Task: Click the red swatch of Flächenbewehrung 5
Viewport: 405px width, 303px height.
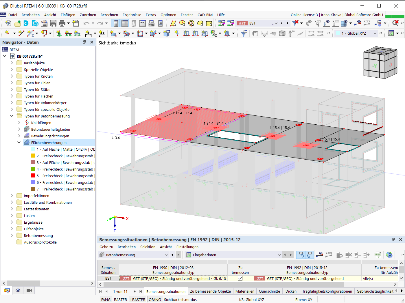Action: click(33, 176)
